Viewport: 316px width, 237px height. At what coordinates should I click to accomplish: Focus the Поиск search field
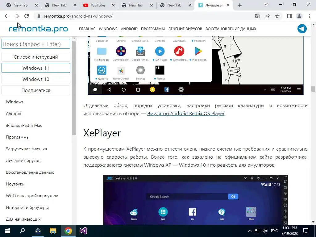point(36,44)
